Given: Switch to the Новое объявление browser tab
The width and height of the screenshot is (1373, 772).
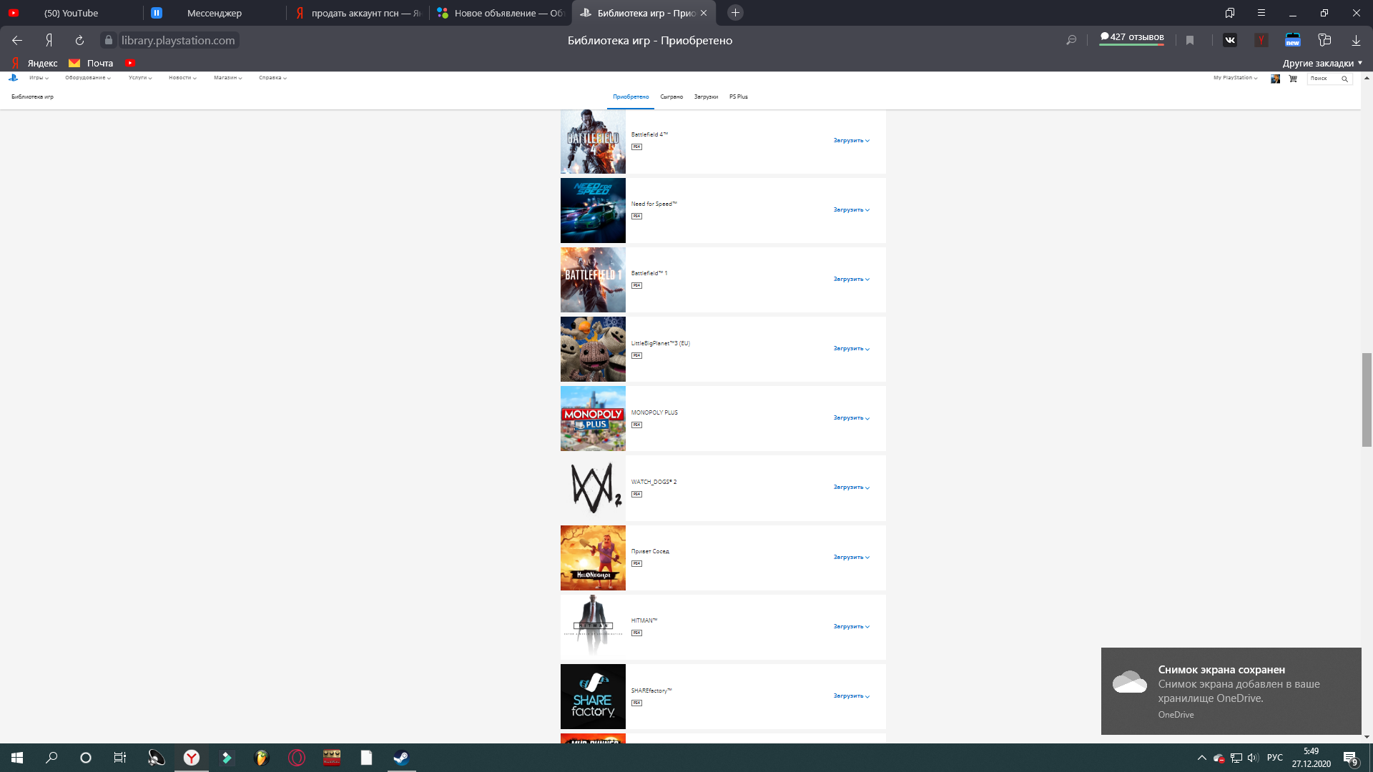Looking at the screenshot, I should (501, 13).
